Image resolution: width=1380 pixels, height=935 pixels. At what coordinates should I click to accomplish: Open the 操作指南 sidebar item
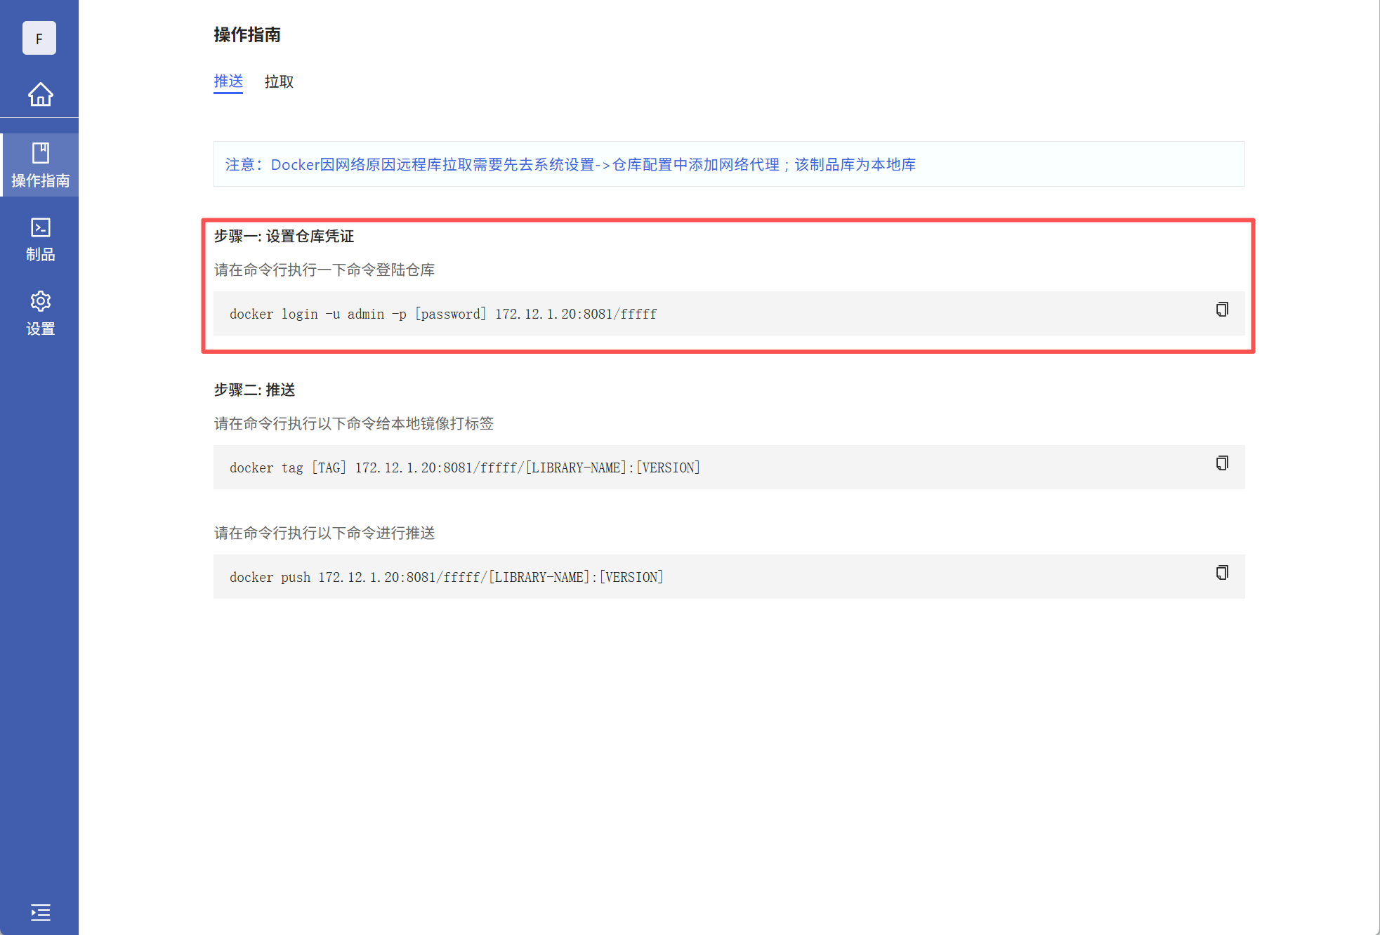pyautogui.click(x=40, y=165)
